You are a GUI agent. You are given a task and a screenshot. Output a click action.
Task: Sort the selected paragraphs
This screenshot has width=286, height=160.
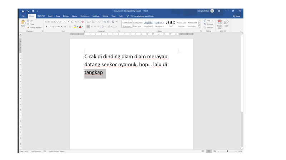pos(113,22)
